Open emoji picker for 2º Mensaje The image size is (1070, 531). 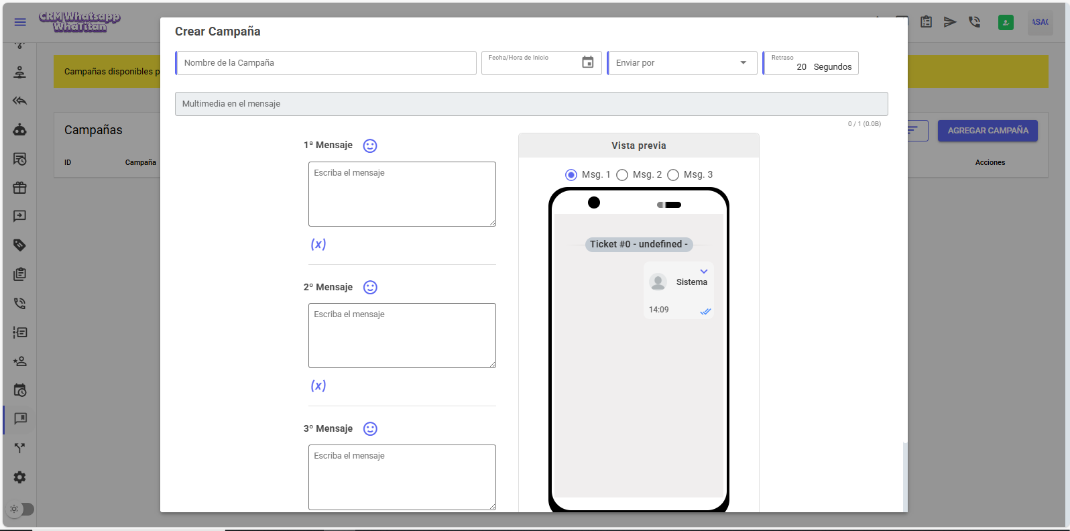pos(370,287)
